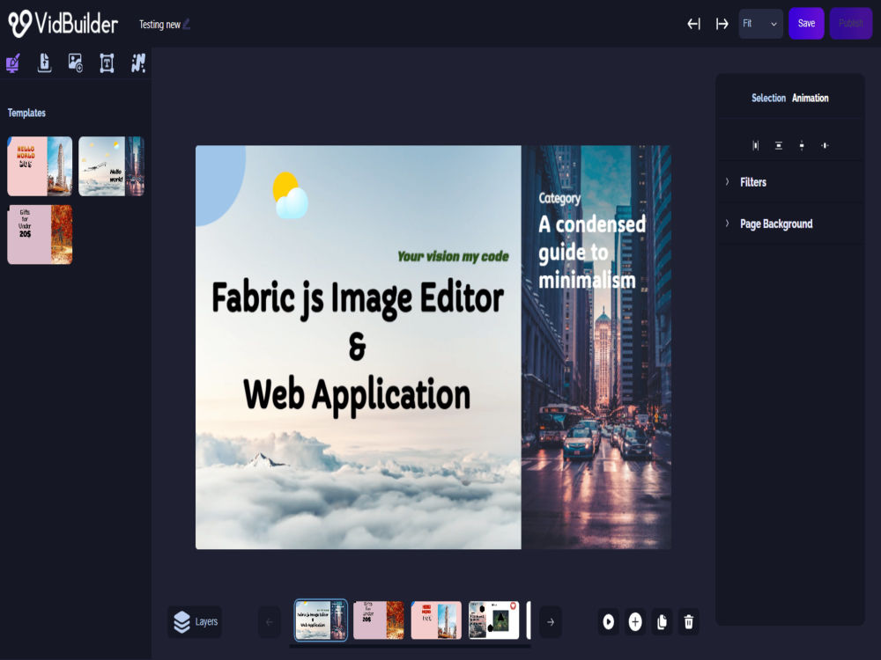Open the shapes and elements tool icon

click(x=138, y=62)
